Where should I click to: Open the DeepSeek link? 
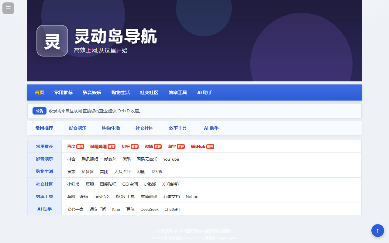150,209
